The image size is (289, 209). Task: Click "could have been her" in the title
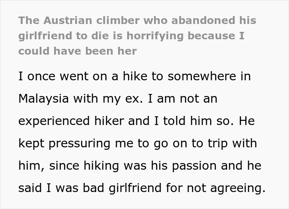pos(77,52)
